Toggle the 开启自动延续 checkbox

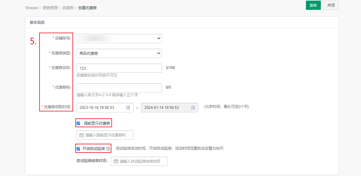click(x=78, y=149)
